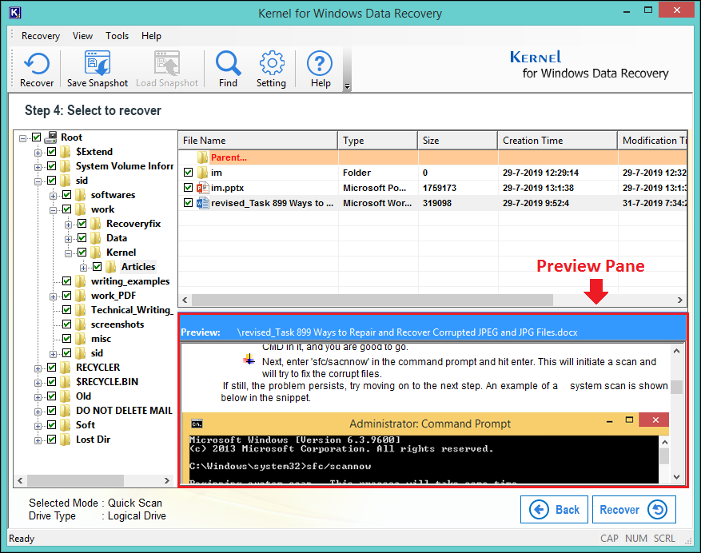This screenshot has width=701, height=553.
Task: Click the screenshots folder icon
Action: coord(81,324)
